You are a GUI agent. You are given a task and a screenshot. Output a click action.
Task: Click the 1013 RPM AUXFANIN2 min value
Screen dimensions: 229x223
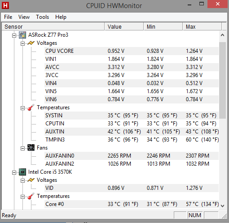click(x=159, y=164)
